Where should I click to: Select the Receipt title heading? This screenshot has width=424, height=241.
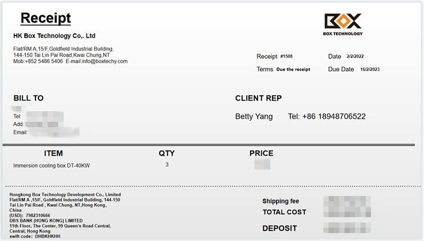coord(46,18)
